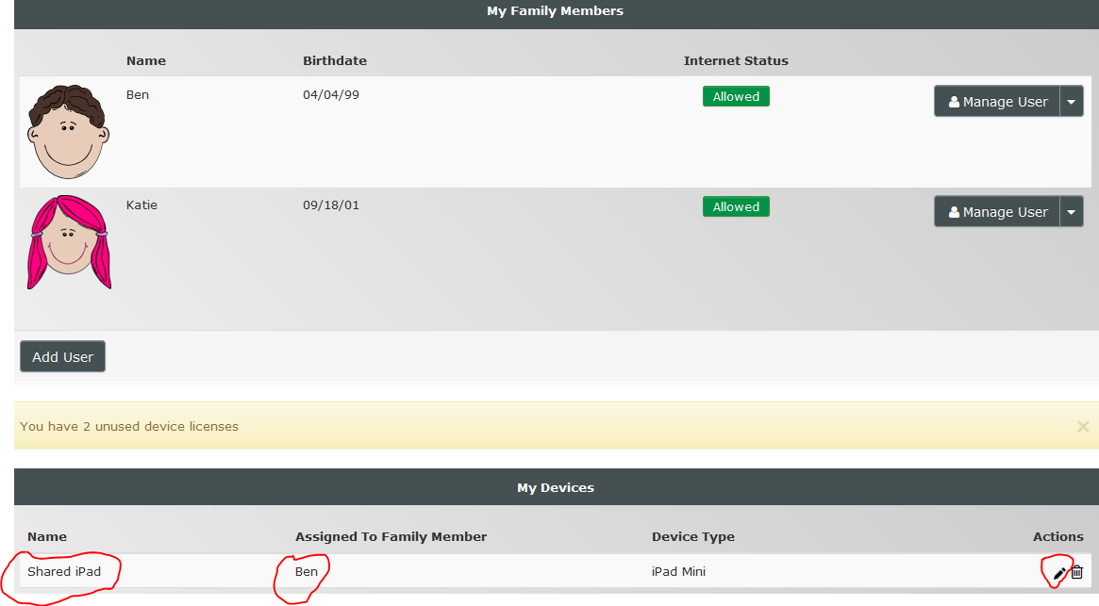Click Katie's pink-haired avatar
1099x606 pixels.
click(68, 242)
